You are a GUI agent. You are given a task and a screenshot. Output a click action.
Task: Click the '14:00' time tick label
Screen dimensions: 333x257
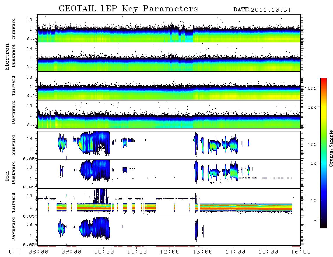235,252
